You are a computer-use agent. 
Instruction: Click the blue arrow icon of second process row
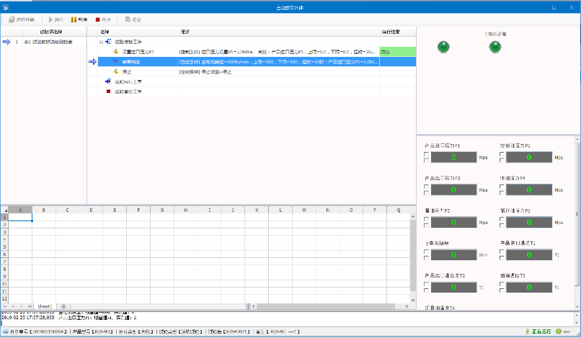point(108,81)
